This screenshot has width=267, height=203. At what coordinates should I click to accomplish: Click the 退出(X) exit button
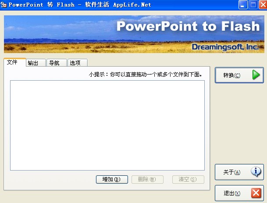239,193
